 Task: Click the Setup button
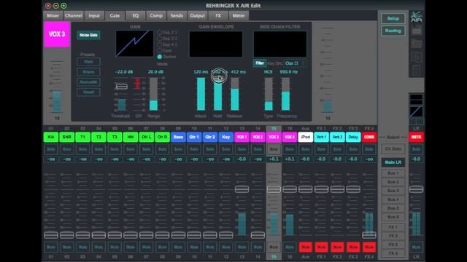393,19
